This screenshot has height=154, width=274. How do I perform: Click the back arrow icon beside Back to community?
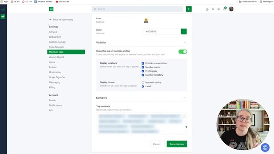pyautogui.click(x=51, y=20)
